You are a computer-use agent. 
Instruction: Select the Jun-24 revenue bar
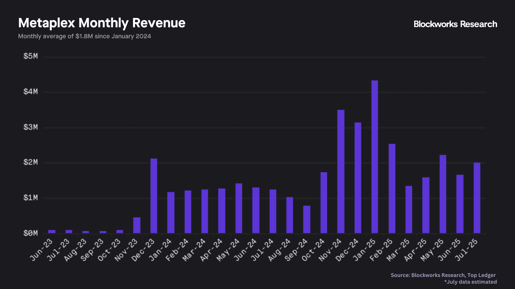click(x=256, y=210)
